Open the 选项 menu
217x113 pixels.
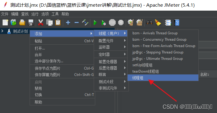point(45,14)
